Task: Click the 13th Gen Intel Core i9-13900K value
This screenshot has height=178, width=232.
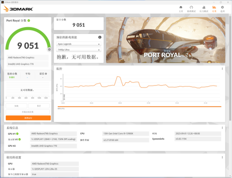Action: [125, 133]
